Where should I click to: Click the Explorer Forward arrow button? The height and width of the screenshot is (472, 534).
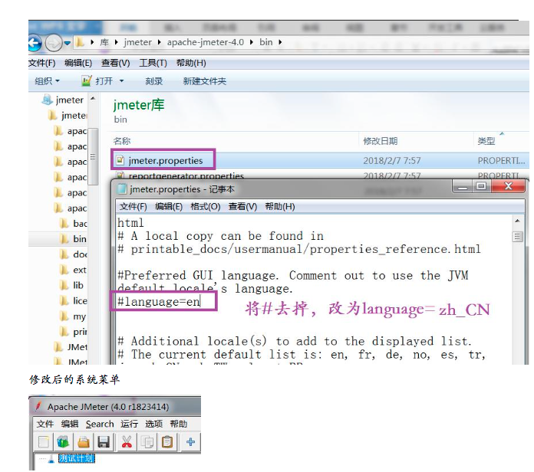pyautogui.click(x=54, y=43)
